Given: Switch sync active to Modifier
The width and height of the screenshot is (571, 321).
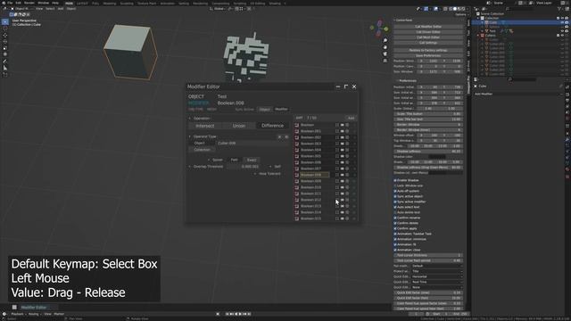Looking at the screenshot, I should point(281,109).
